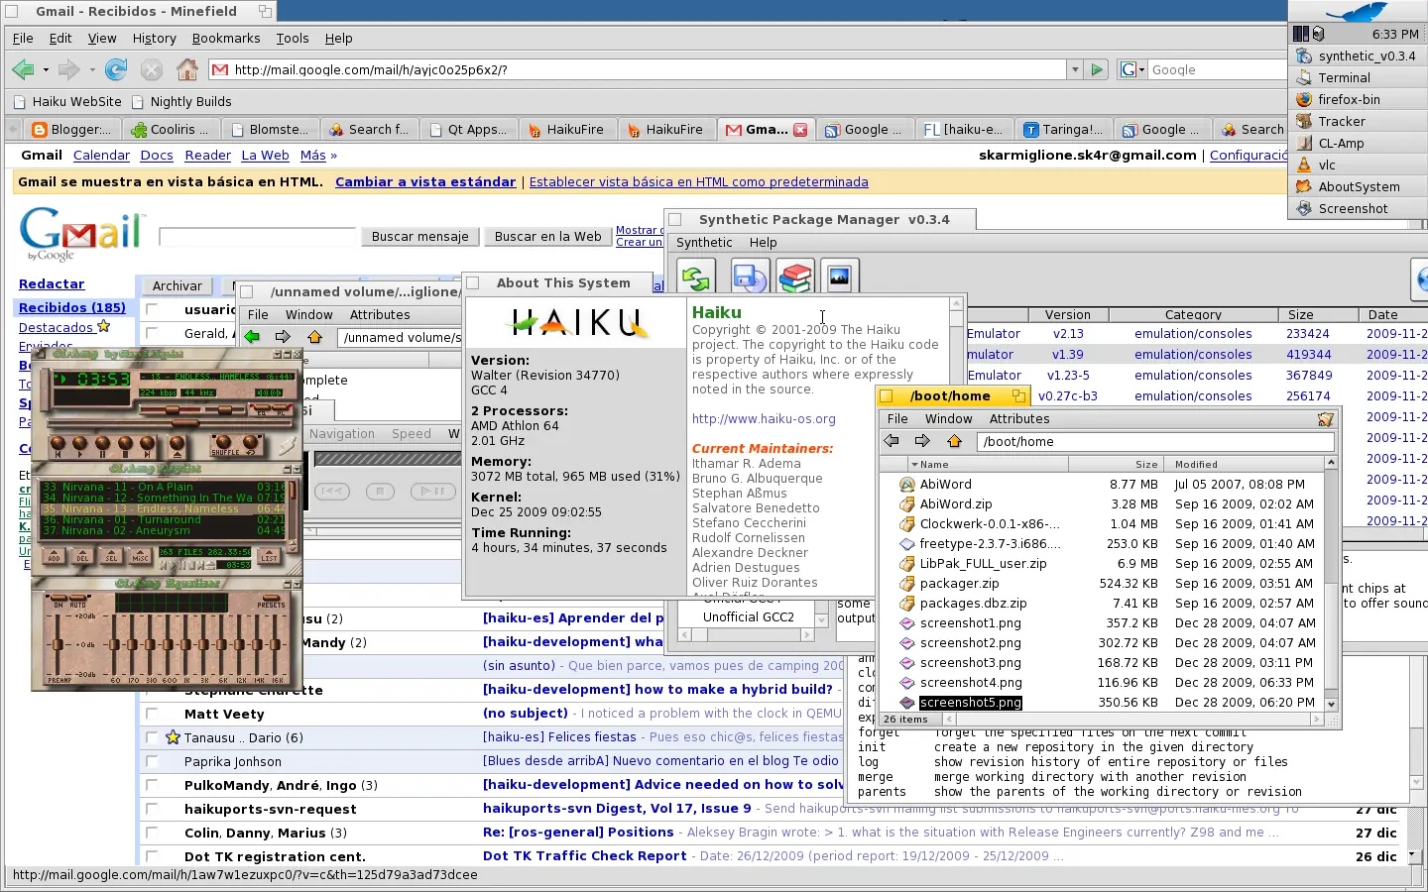Open the Redactar compose link
The image size is (1428, 892).
(x=52, y=283)
